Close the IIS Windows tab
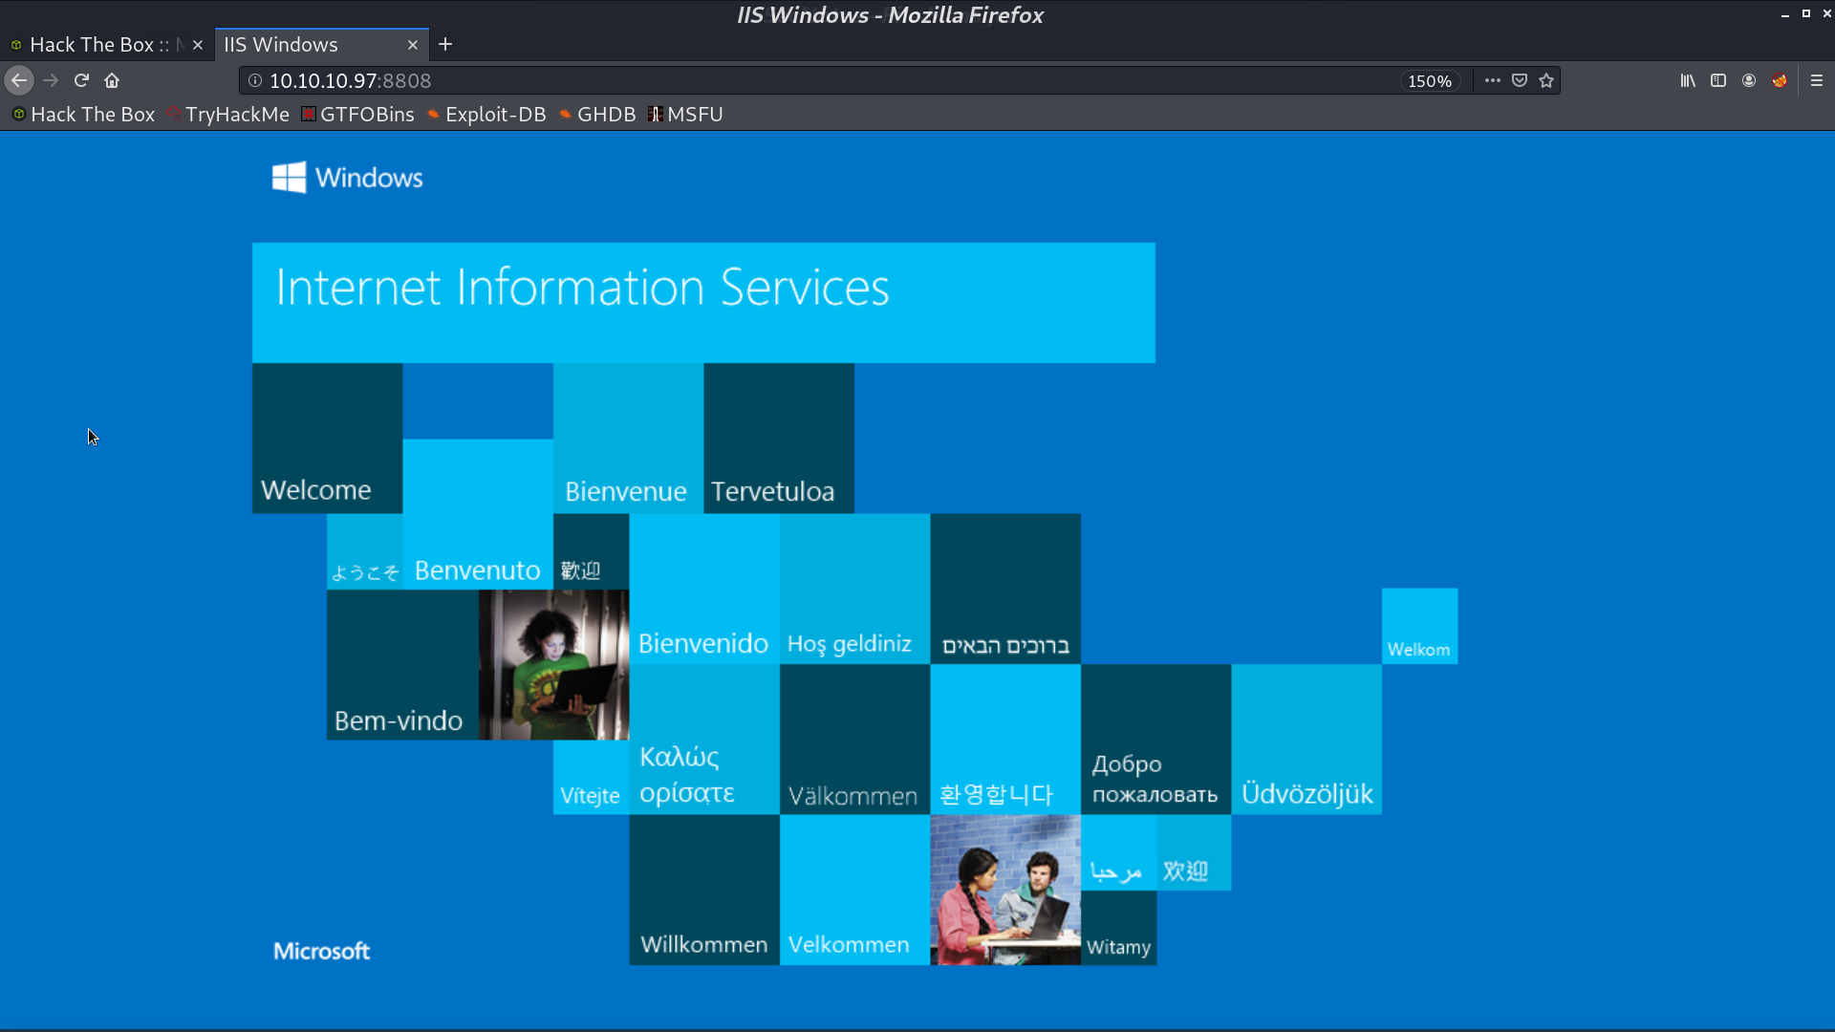1835x1032 pixels. (x=413, y=45)
